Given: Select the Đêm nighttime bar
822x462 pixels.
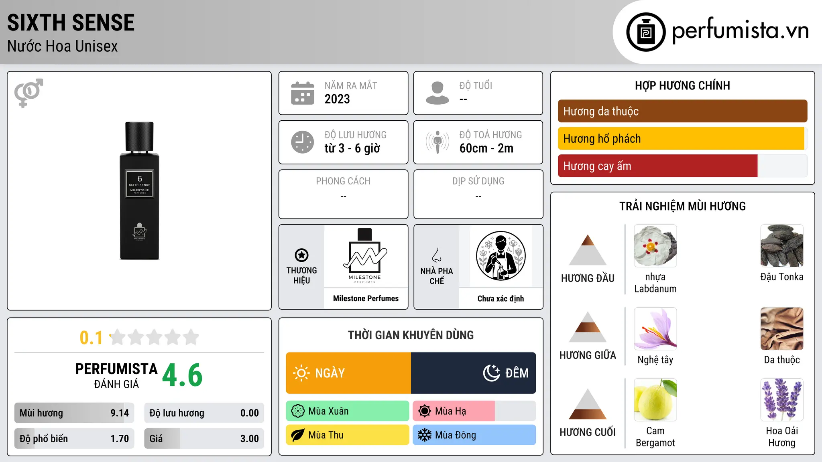Looking at the screenshot, I should click(474, 373).
